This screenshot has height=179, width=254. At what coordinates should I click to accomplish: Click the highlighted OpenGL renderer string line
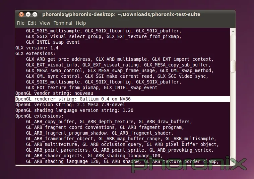click(122, 99)
